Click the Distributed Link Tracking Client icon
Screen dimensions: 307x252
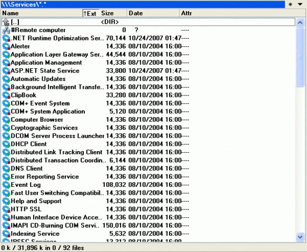pyautogui.click(x=6, y=152)
